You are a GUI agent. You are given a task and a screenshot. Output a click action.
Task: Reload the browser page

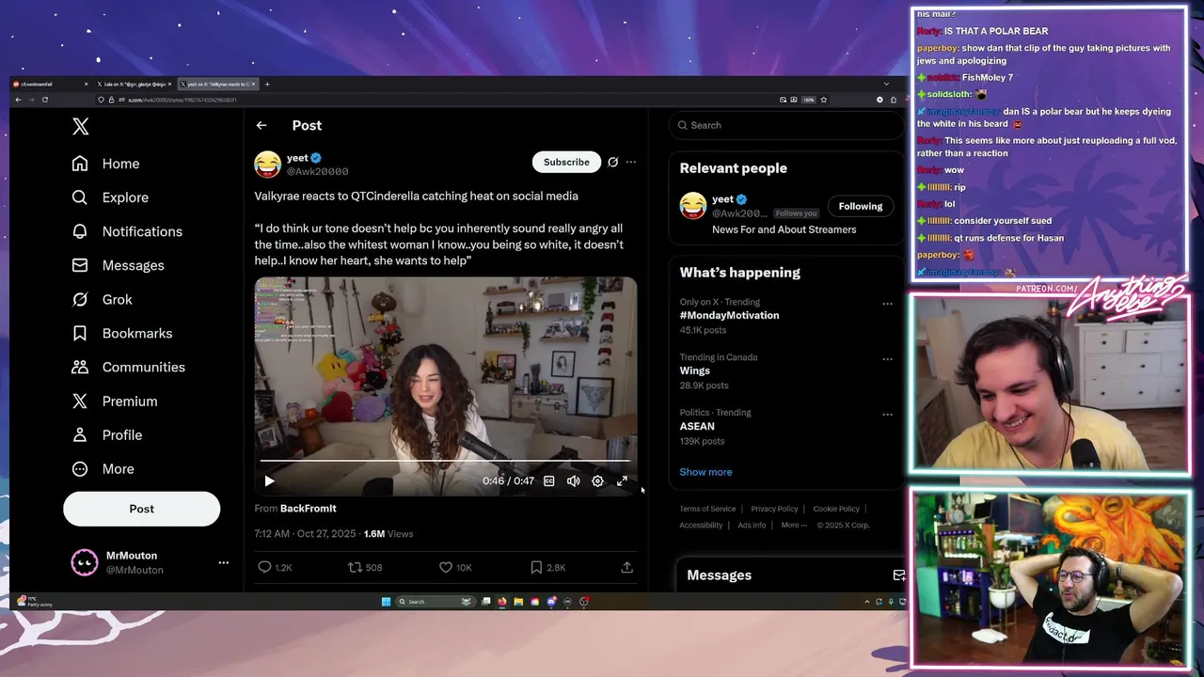(44, 100)
